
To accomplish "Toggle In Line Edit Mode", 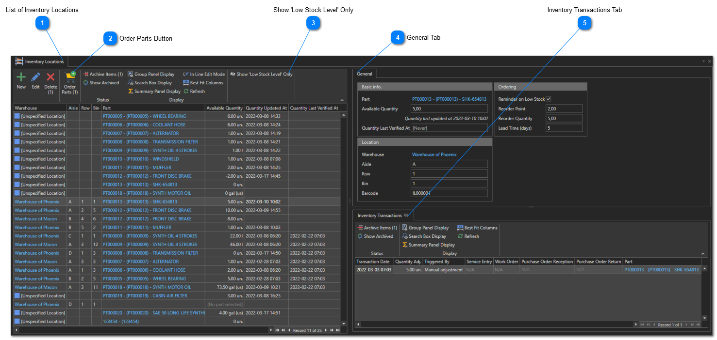I will (204, 74).
